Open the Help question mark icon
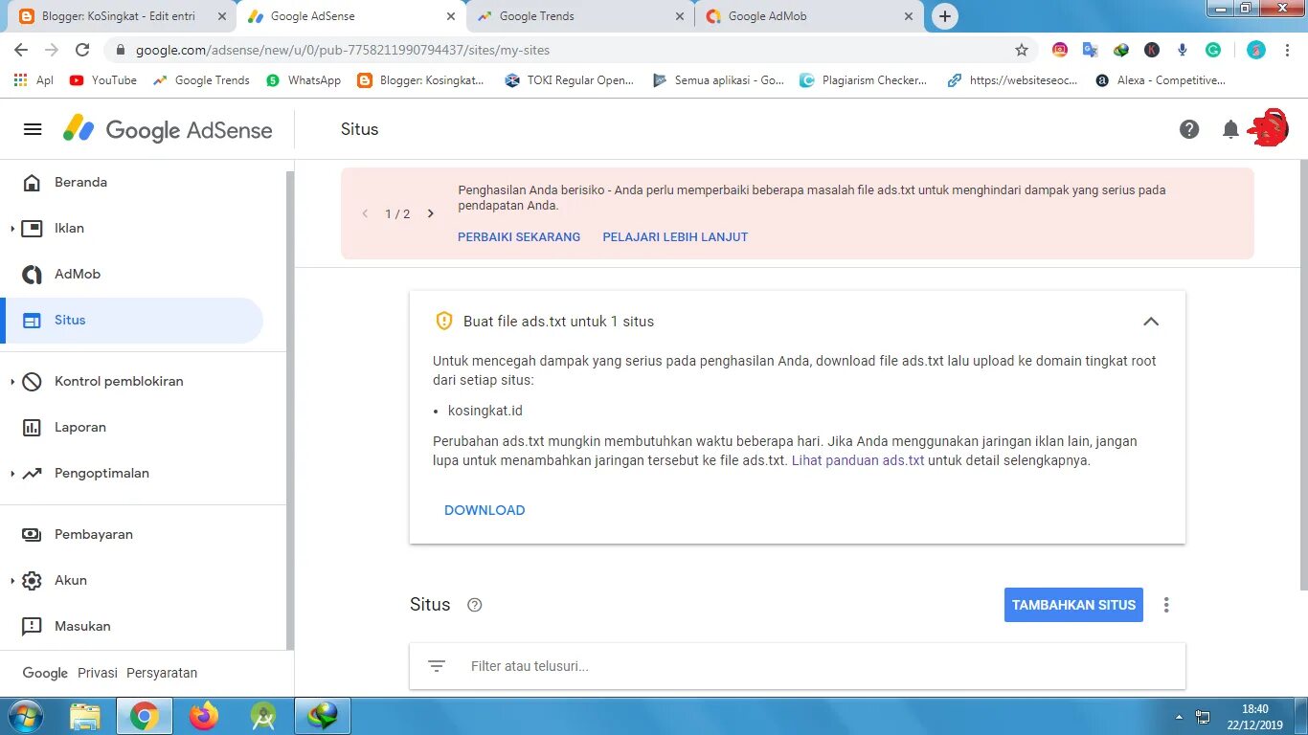The height and width of the screenshot is (735, 1308). coord(1189,129)
